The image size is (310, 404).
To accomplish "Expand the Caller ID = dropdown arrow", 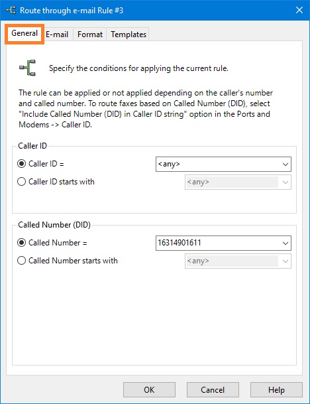I will 285,164.
